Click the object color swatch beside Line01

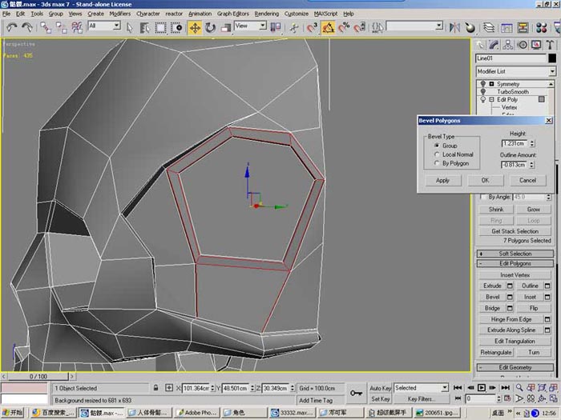(552, 58)
